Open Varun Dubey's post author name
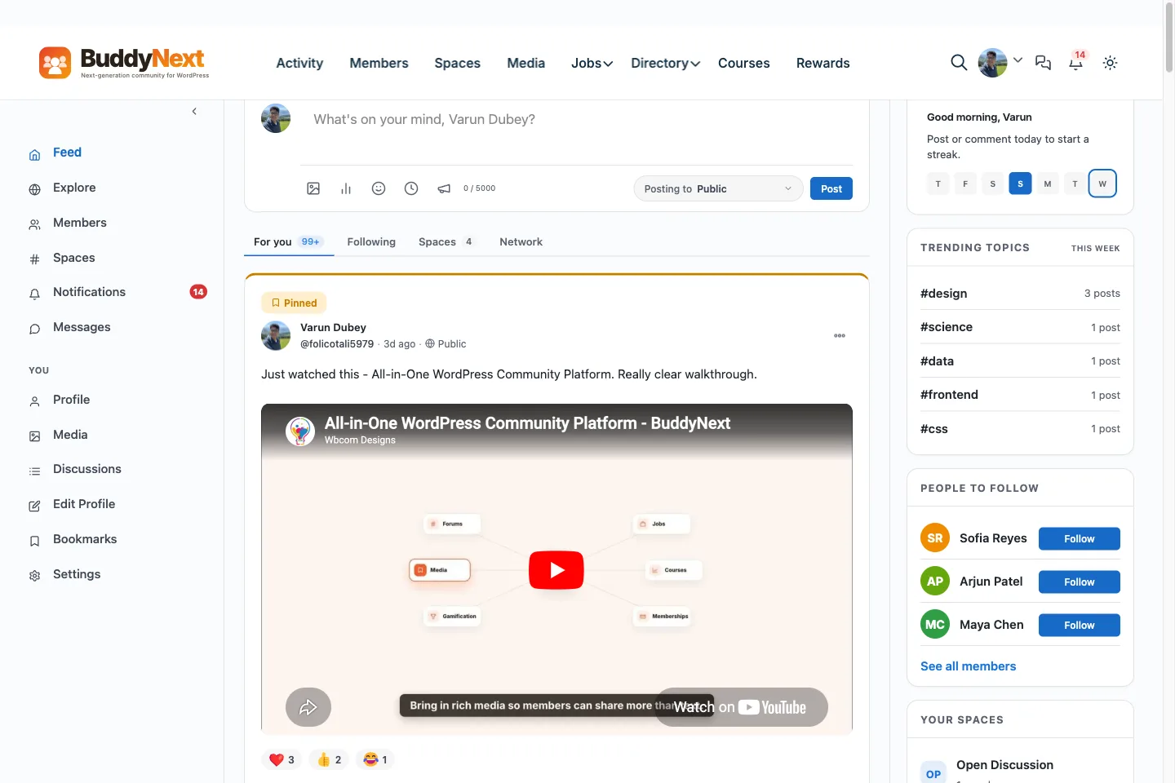This screenshot has height=783, width=1175. pyautogui.click(x=333, y=327)
